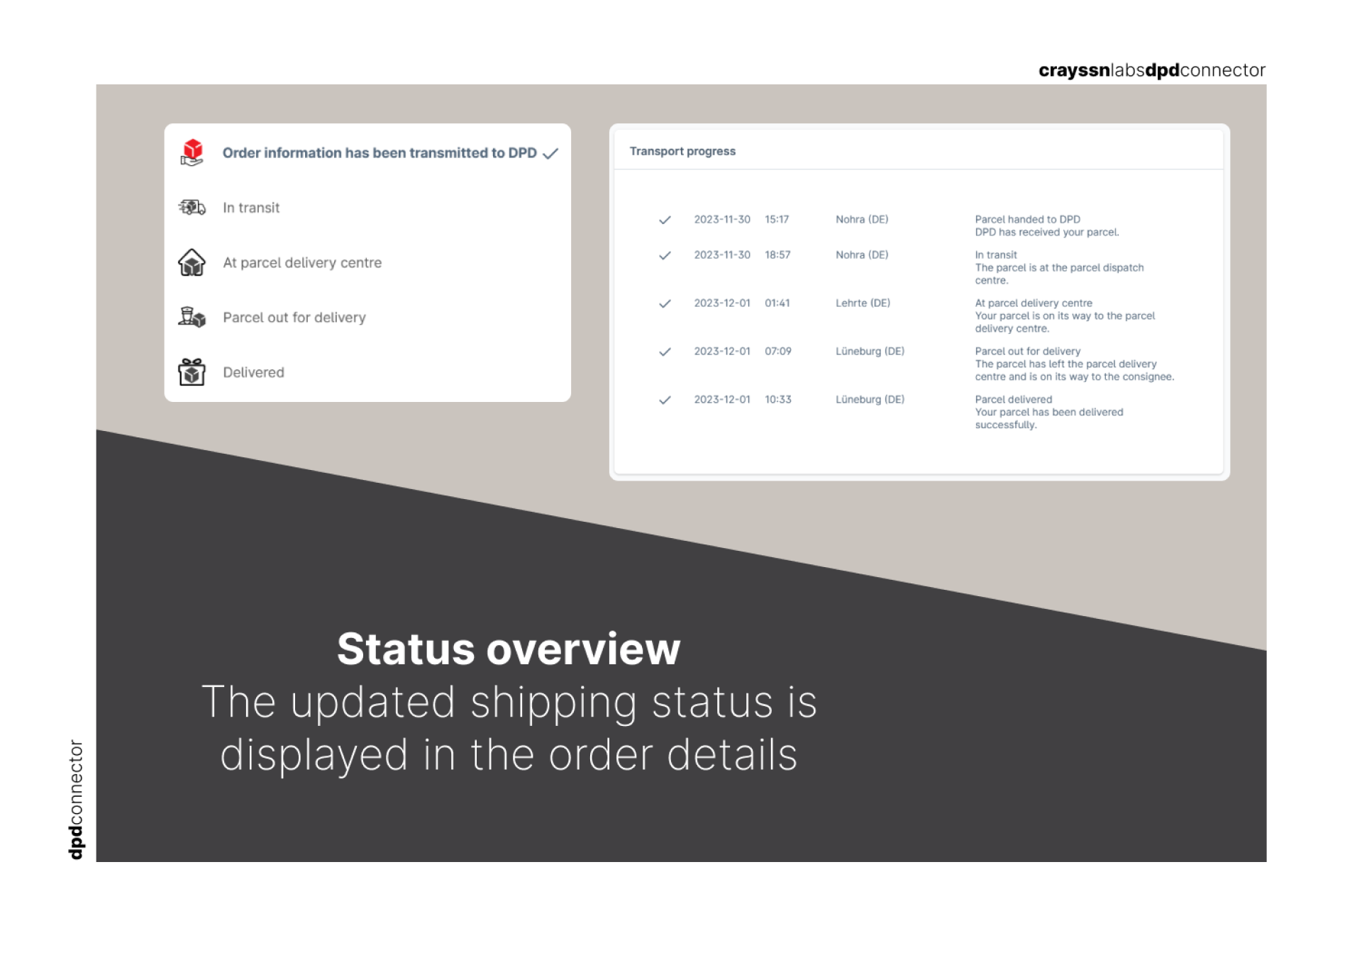The image size is (1362, 962).
Task: Click the checkmark in the 07:09 Lüneburg row
Action: (665, 352)
